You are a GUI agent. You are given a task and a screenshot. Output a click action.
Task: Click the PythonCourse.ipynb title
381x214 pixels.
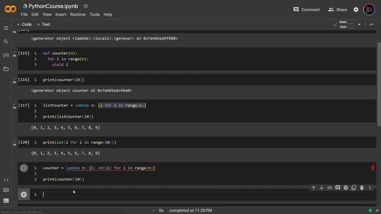click(x=53, y=6)
